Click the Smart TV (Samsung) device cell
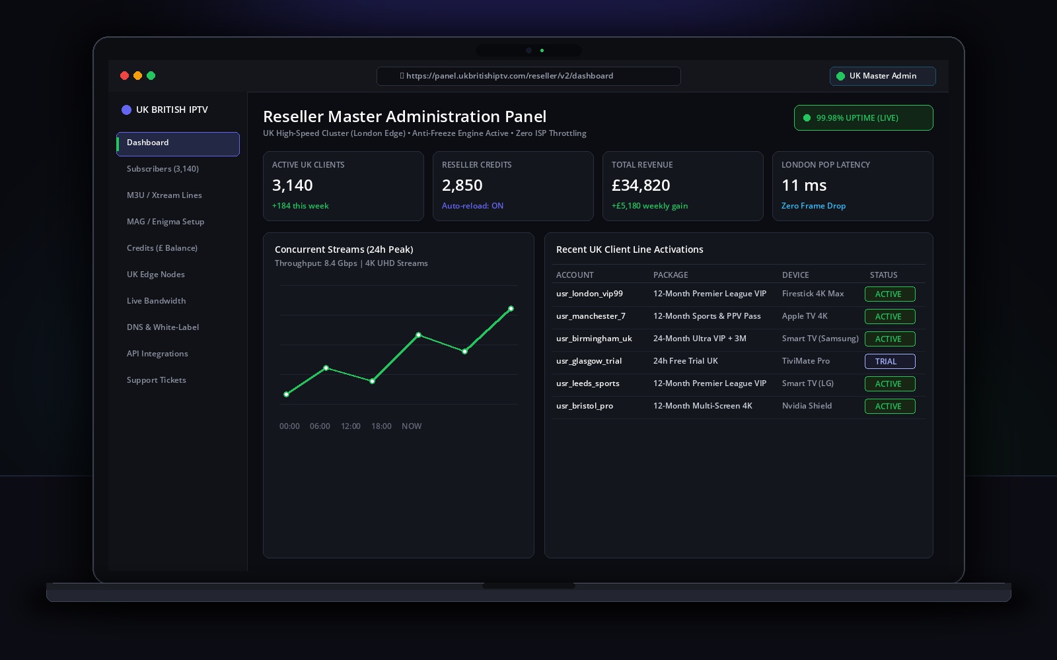 coord(820,339)
